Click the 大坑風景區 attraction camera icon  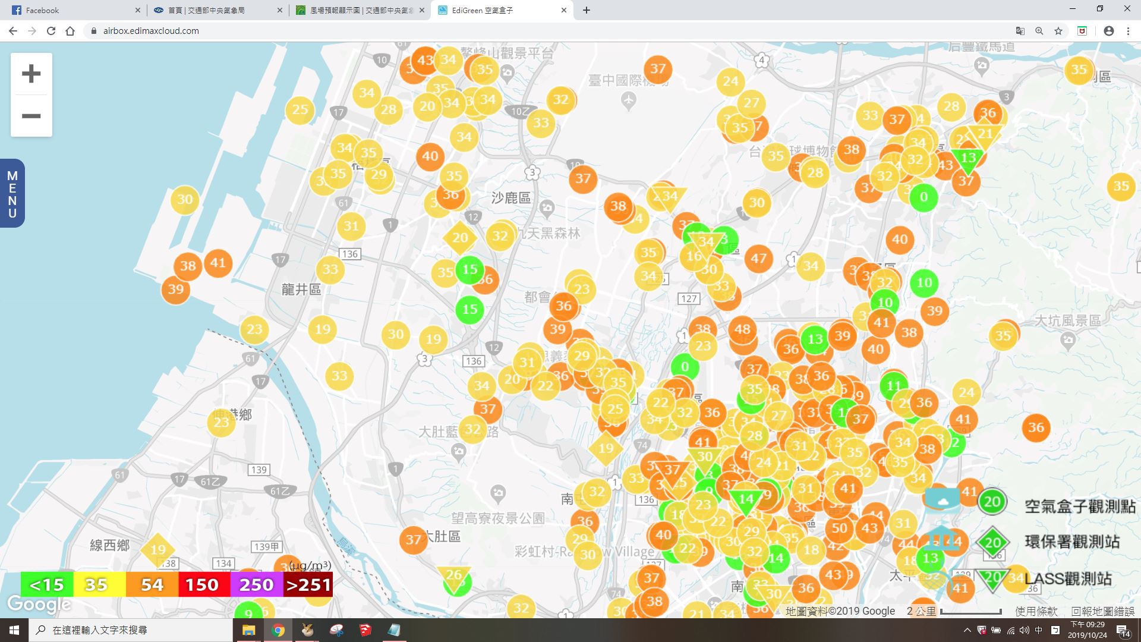pyautogui.click(x=1068, y=340)
